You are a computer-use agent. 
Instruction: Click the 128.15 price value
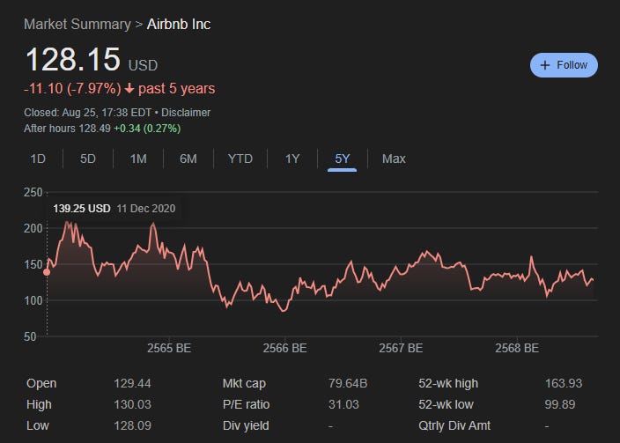[73, 59]
